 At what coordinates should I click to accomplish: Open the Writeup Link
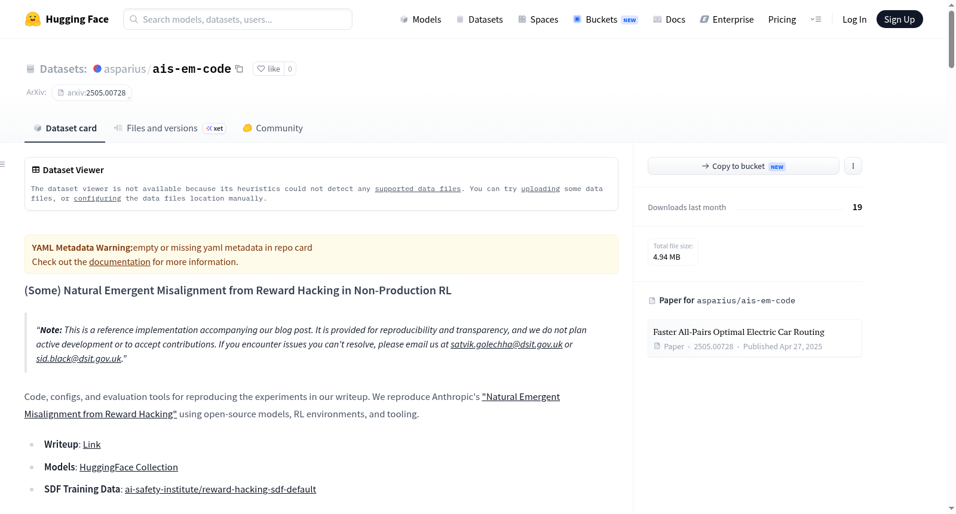point(92,445)
